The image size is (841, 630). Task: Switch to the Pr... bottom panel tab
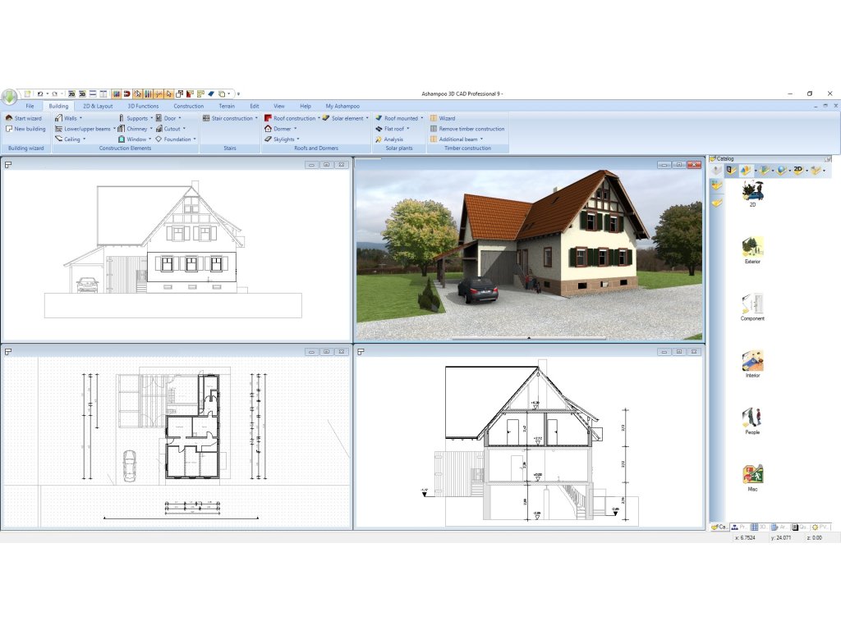[739, 527]
